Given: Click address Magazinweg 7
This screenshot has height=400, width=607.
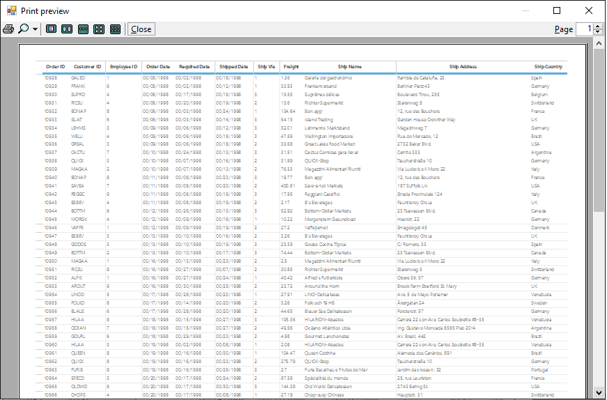Looking at the screenshot, I should tap(412, 128).
